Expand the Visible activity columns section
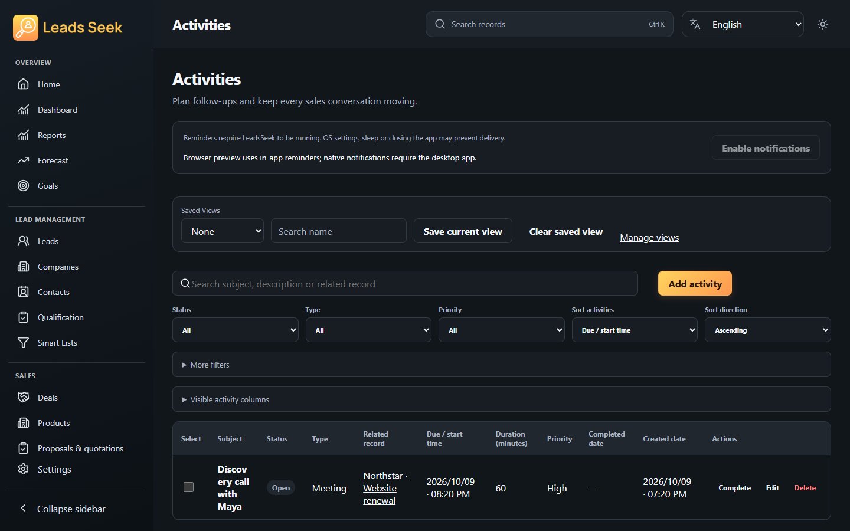 pyautogui.click(x=501, y=399)
